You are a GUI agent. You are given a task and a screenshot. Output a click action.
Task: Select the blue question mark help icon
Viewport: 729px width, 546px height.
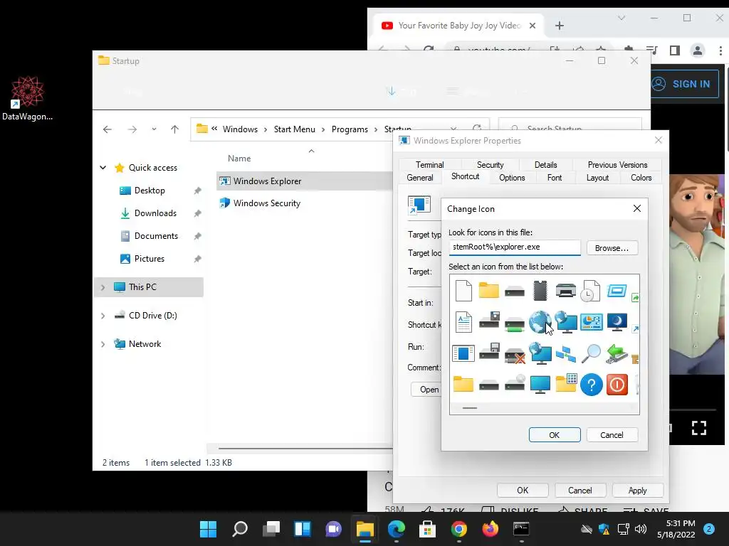[592, 385]
